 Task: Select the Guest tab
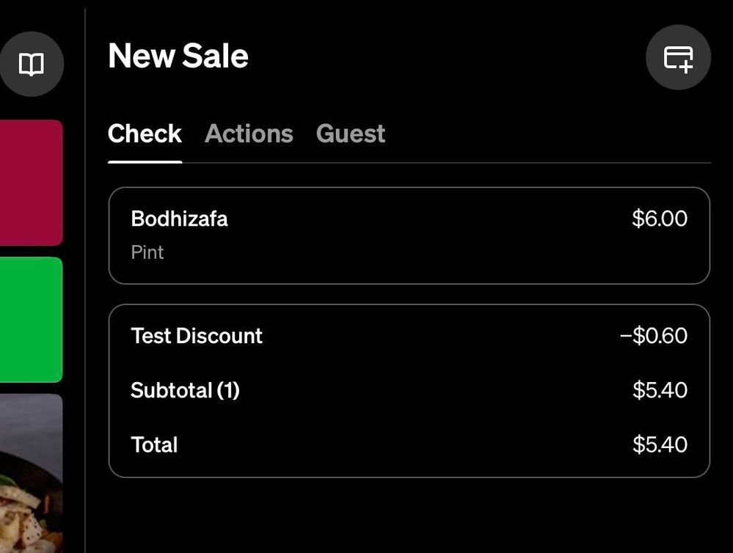coord(351,133)
